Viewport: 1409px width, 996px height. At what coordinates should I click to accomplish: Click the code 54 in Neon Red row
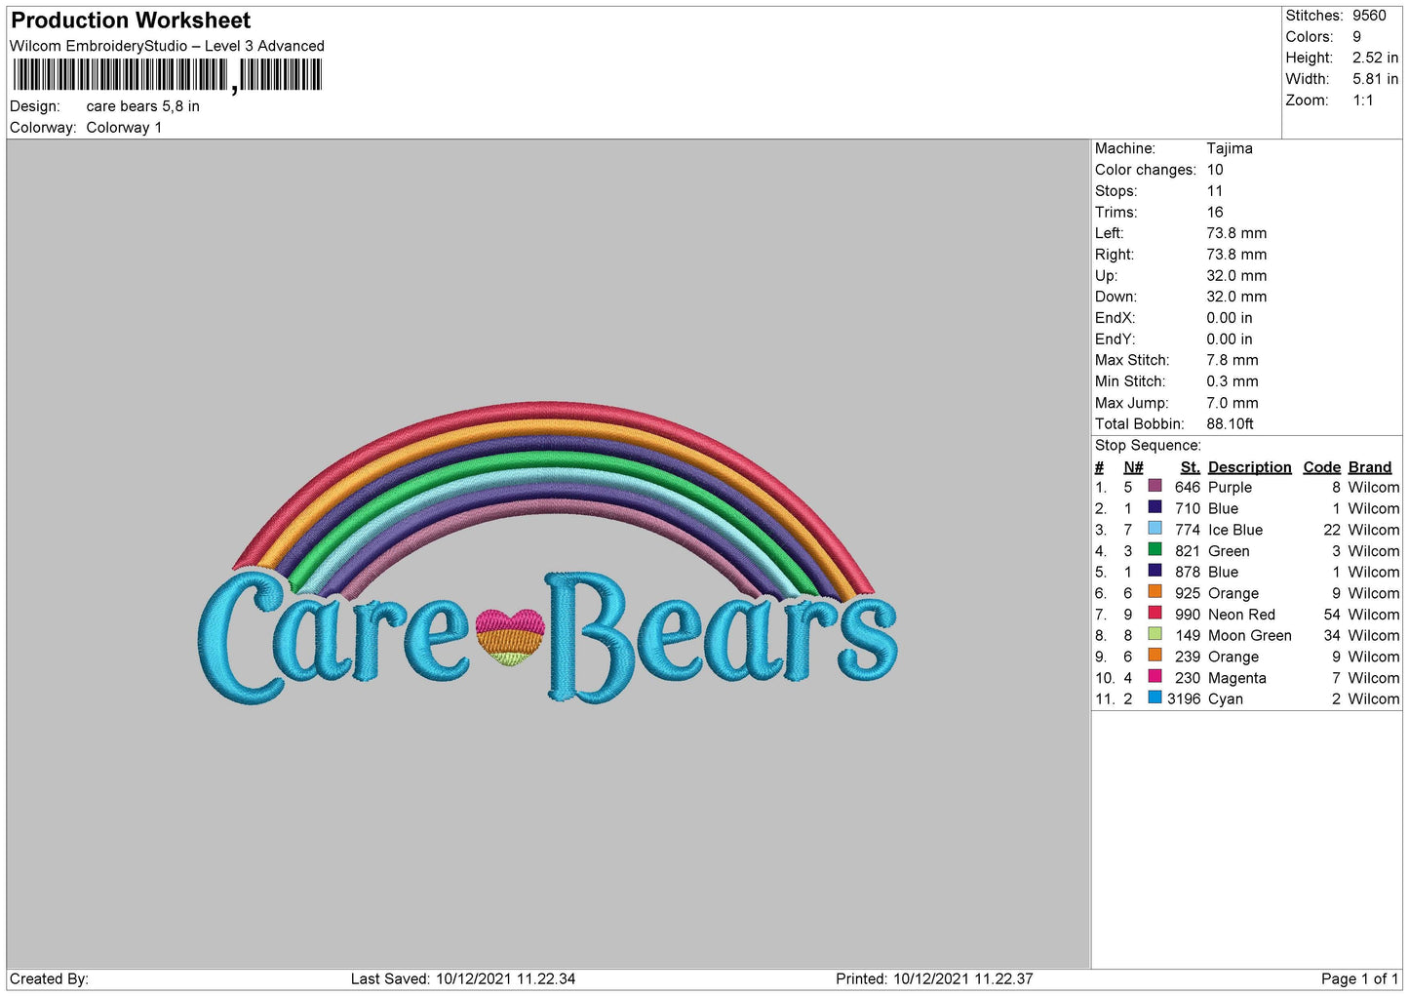tap(1332, 615)
